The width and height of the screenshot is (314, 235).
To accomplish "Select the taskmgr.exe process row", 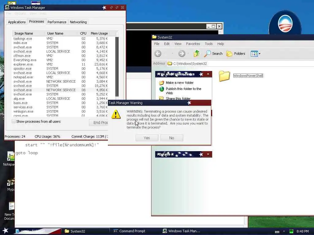I will point(61,39).
